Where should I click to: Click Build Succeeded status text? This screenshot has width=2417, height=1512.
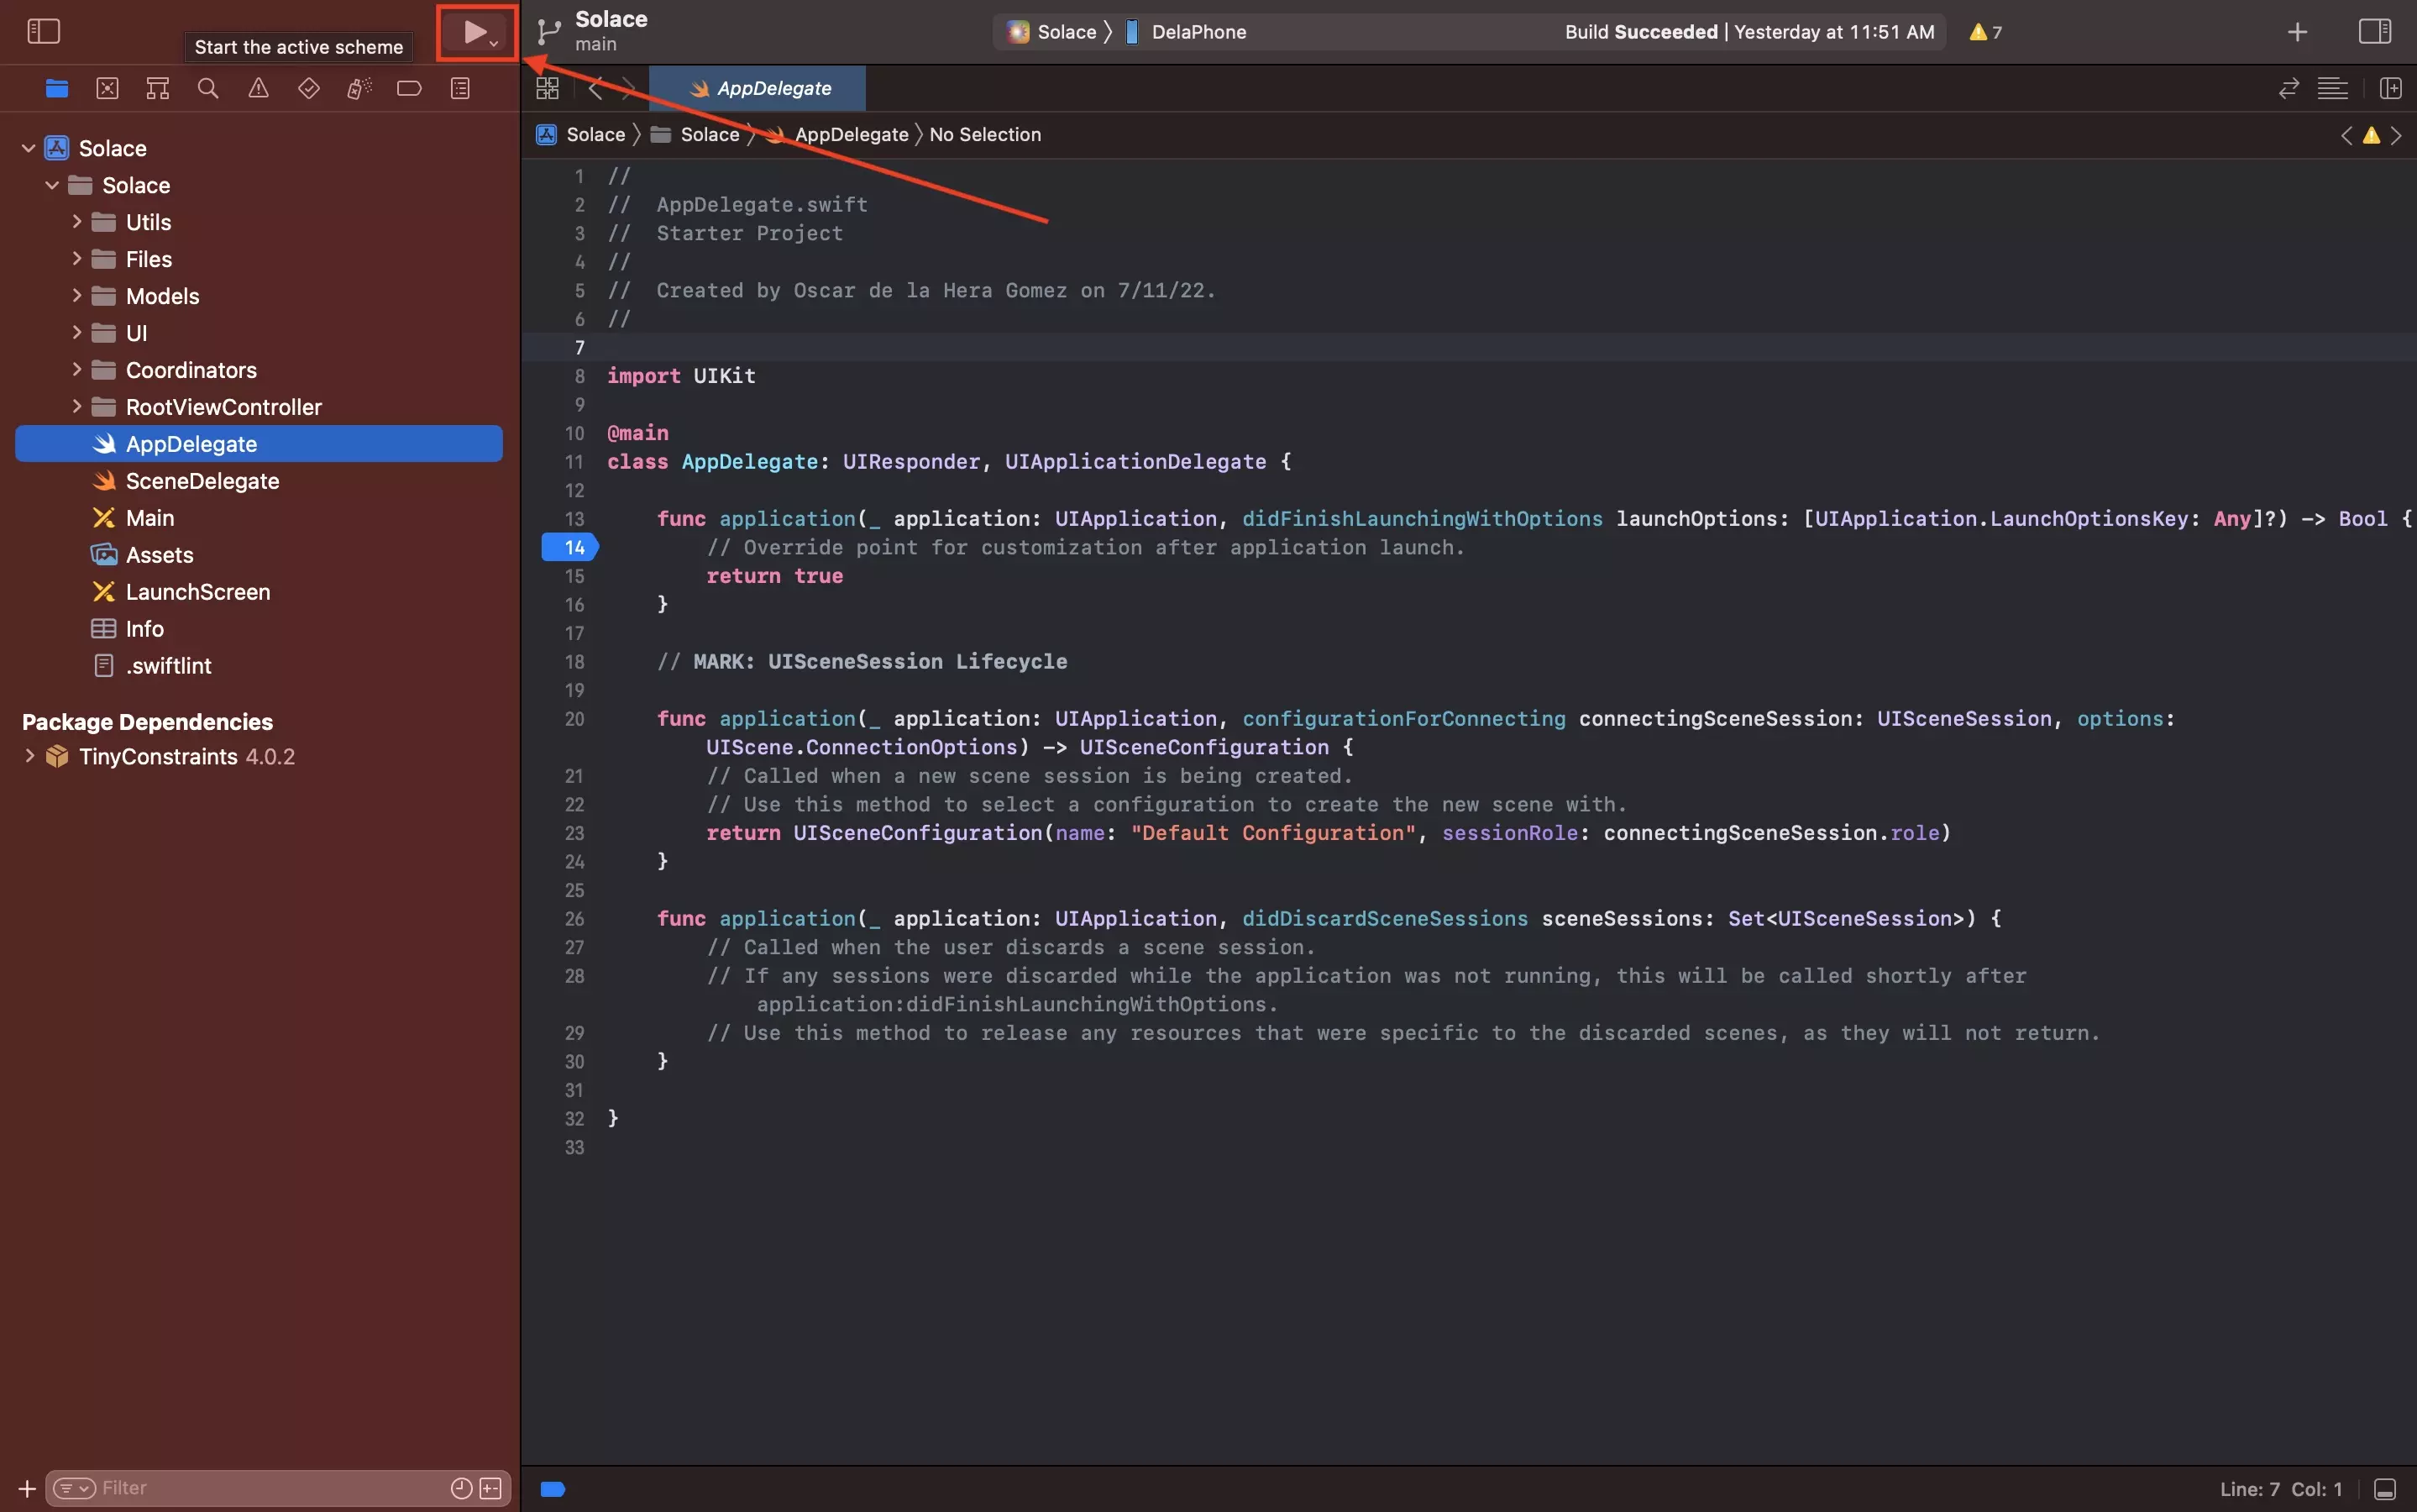click(1640, 32)
